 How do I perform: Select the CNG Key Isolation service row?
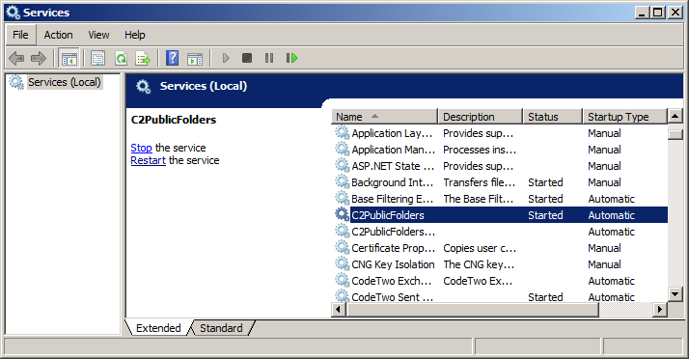[500, 264]
